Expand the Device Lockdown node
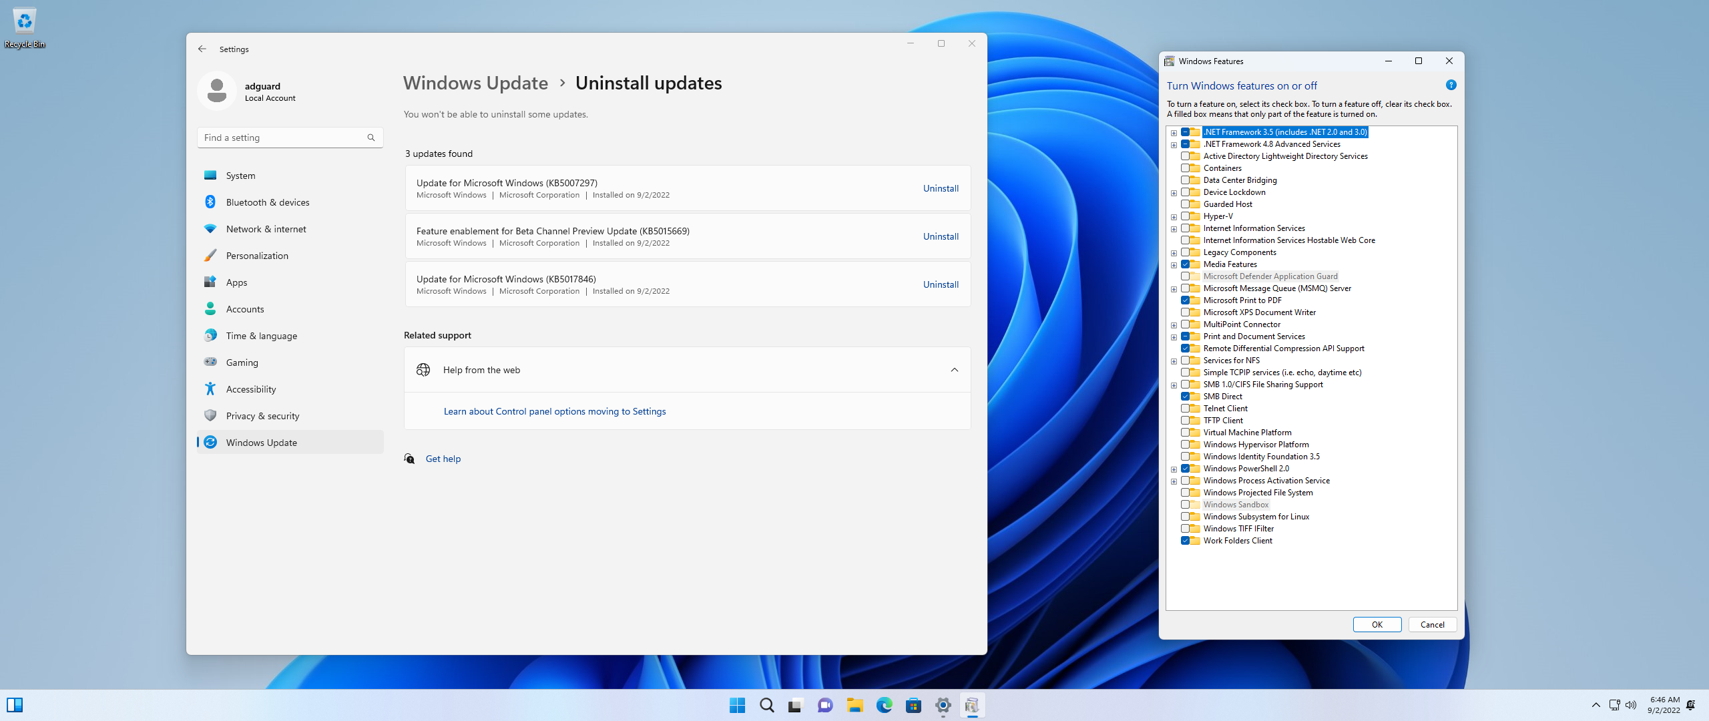Image resolution: width=1709 pixels, height=721 pixels. [1174, 193]
